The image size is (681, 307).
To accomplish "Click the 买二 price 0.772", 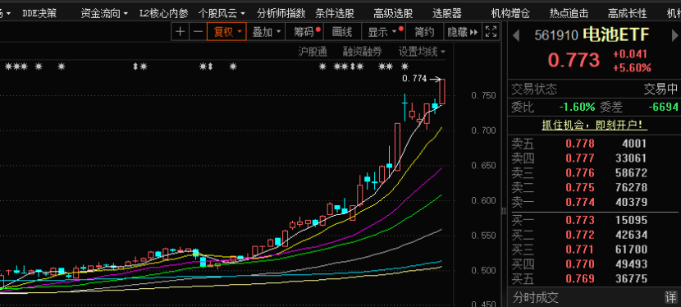I will pyautogui.click(x=580, y=235).
